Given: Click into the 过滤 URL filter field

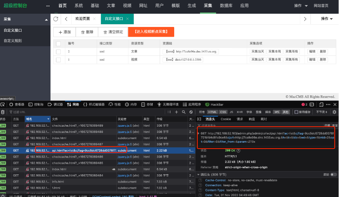Looking at the screenshot, I should pos(87,112).
